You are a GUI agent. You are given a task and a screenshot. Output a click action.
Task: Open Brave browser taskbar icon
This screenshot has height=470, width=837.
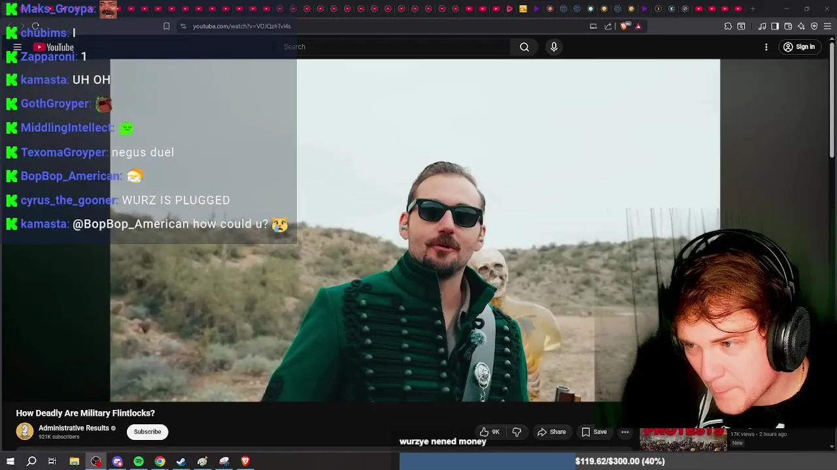[245, 462]
